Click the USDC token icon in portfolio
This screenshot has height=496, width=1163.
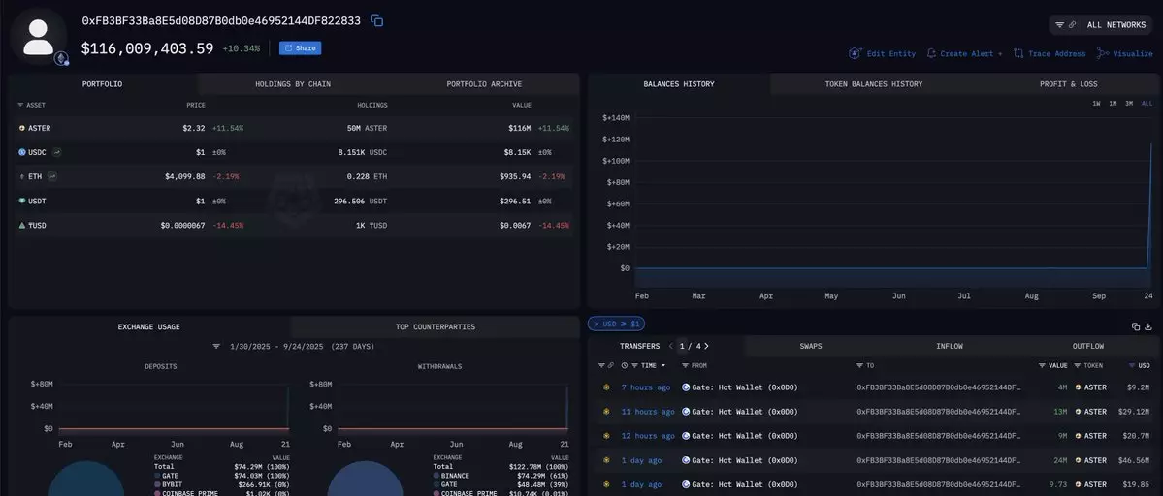click(x=21, y=152)
